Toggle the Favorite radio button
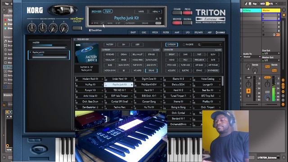288x162 pixels. click(x=184, y=45)
